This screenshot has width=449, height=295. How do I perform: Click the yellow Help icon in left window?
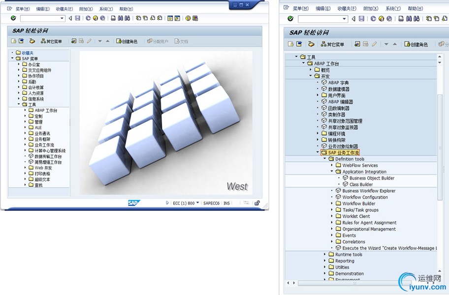(188, 18)
